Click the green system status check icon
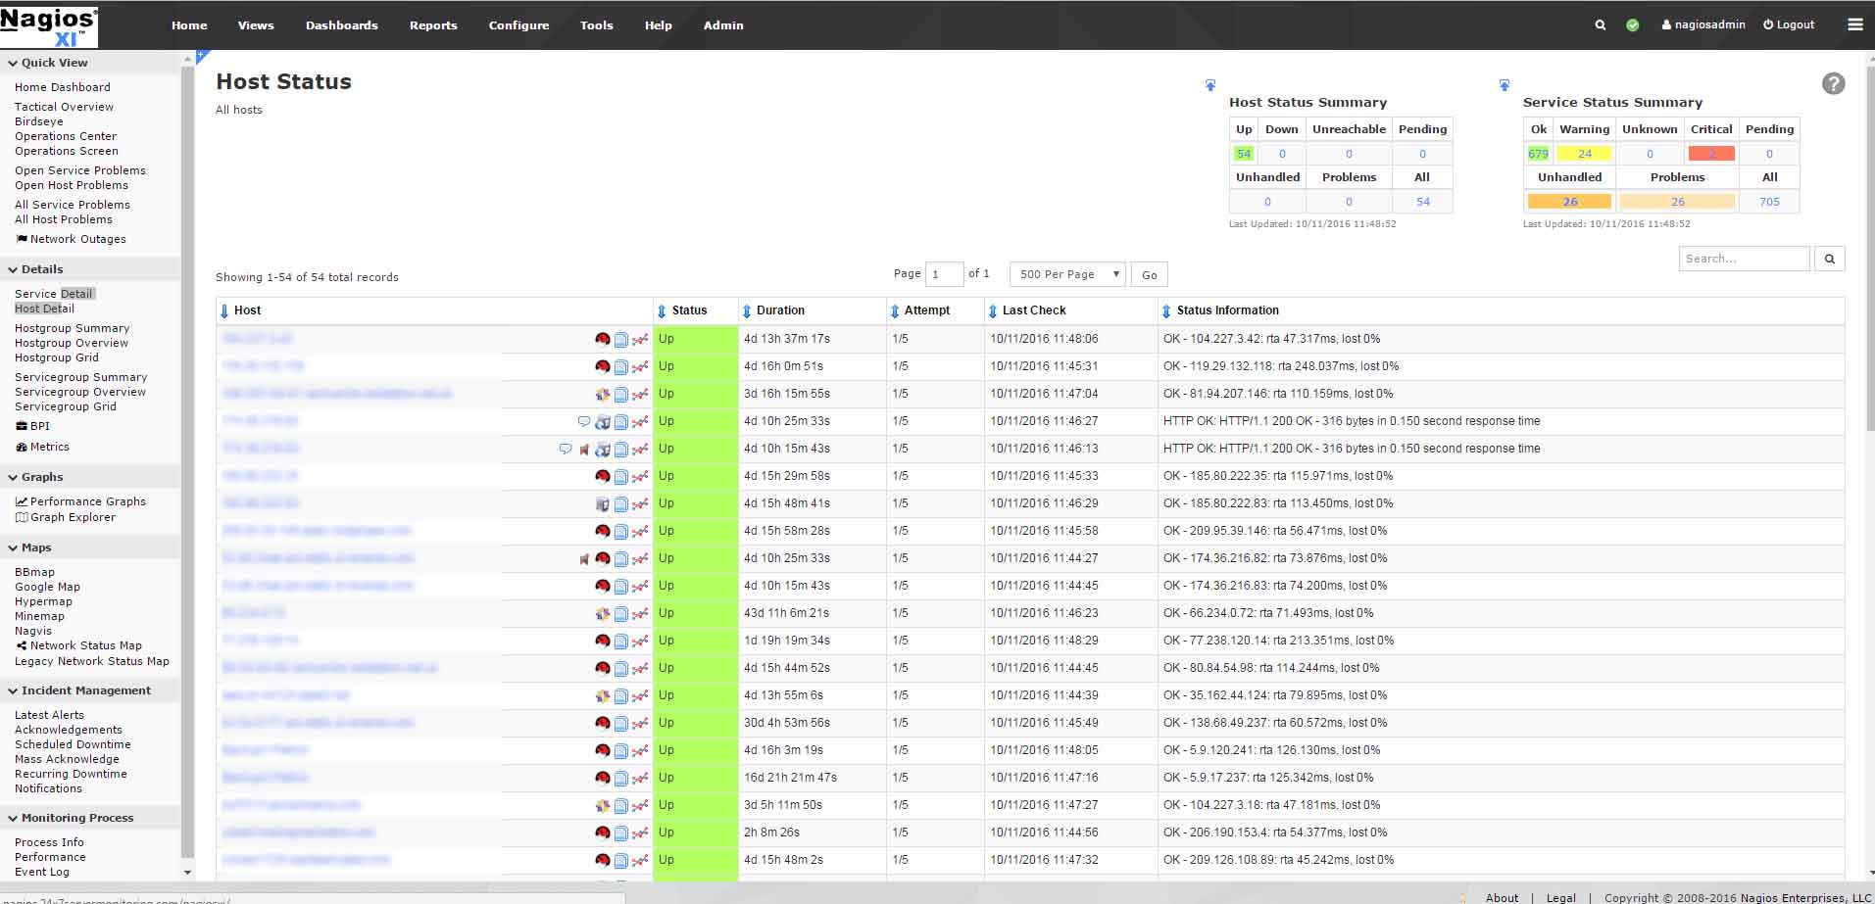 [1632, 25]
